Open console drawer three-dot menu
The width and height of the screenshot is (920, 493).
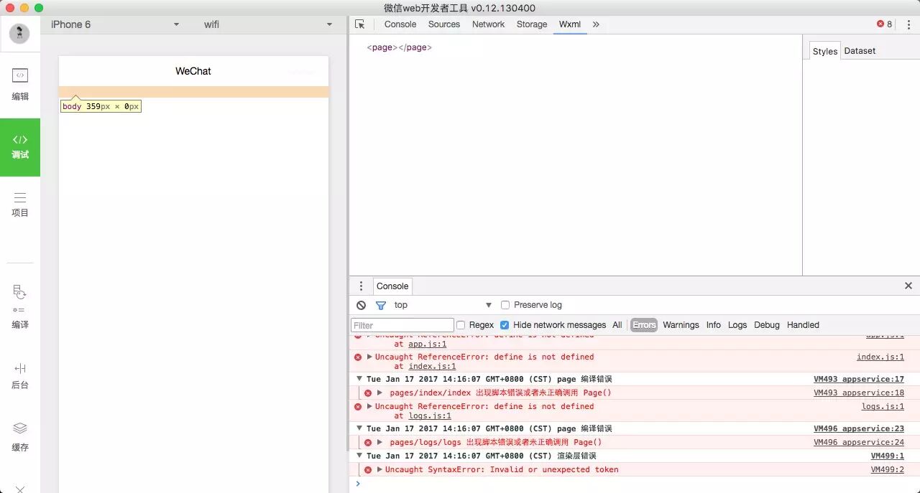361,286
